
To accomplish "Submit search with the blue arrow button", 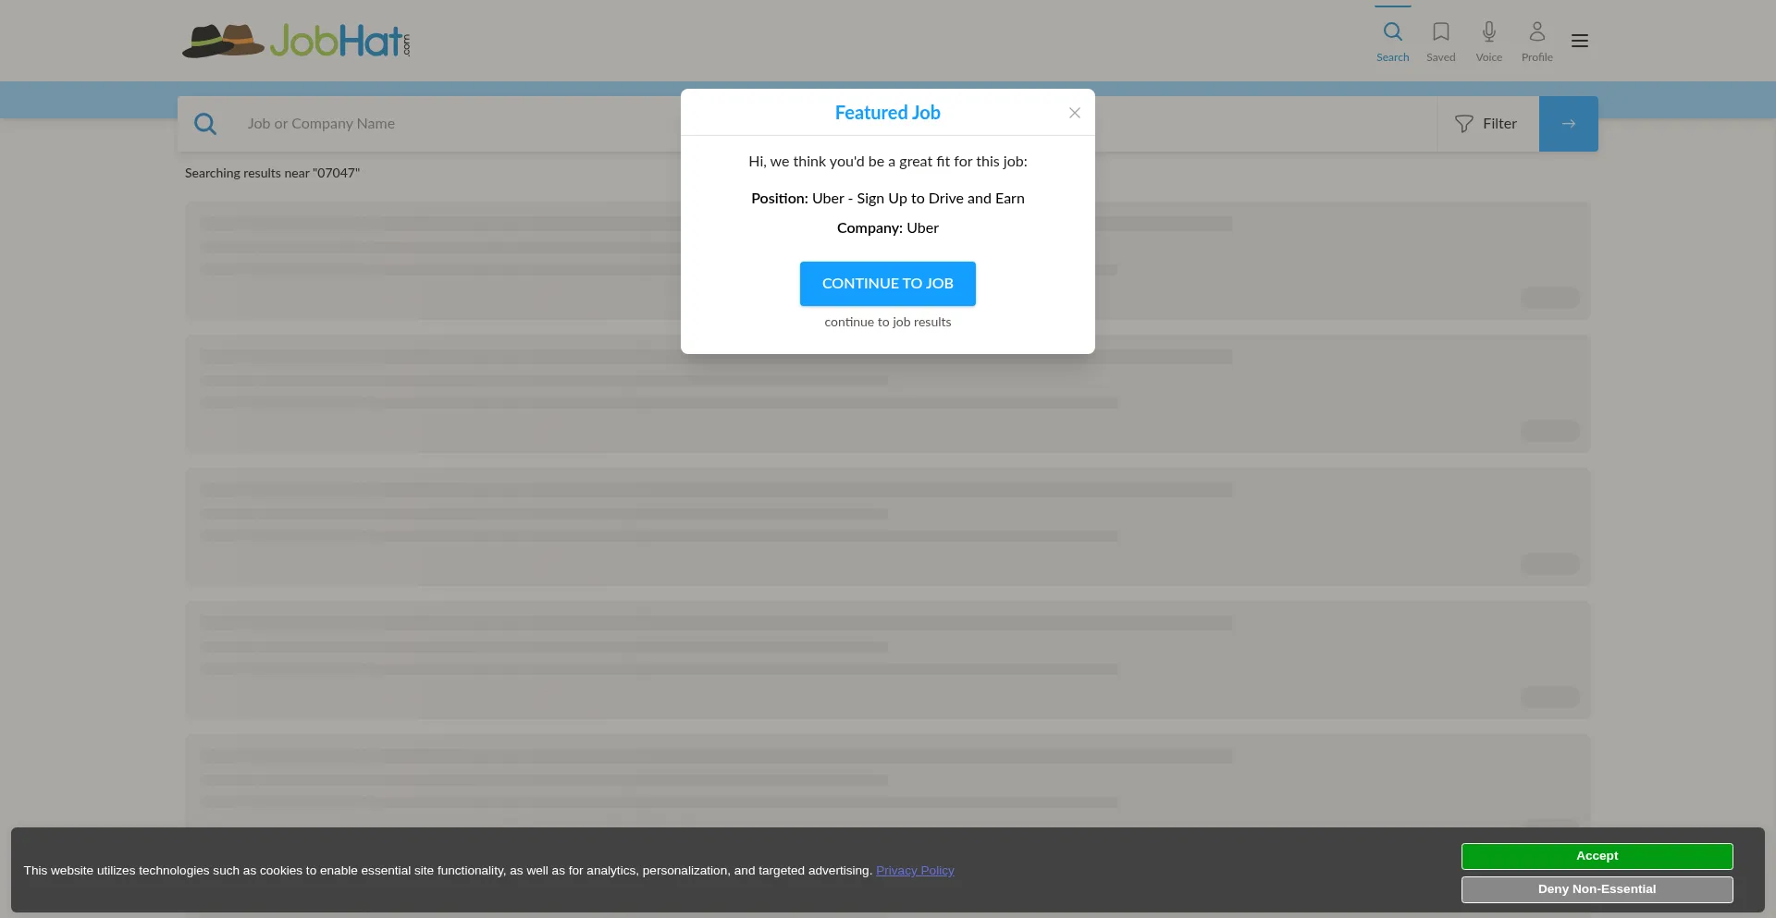I will coord(1568,124).
